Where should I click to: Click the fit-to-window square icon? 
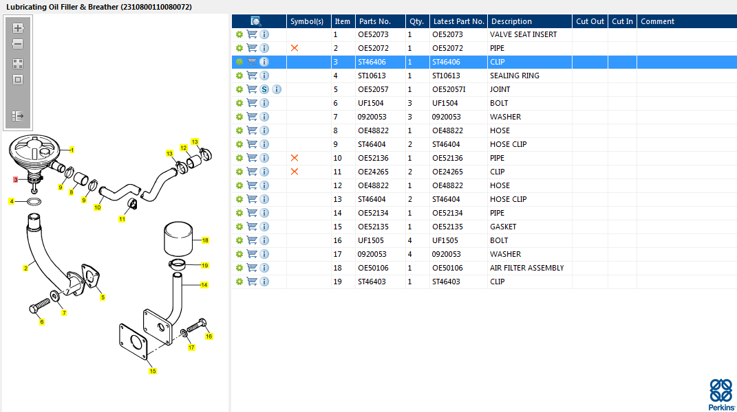tap(18, 80)
